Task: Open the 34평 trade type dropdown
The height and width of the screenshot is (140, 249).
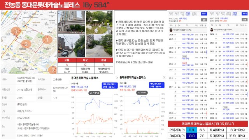Action: tap(156, 85)
